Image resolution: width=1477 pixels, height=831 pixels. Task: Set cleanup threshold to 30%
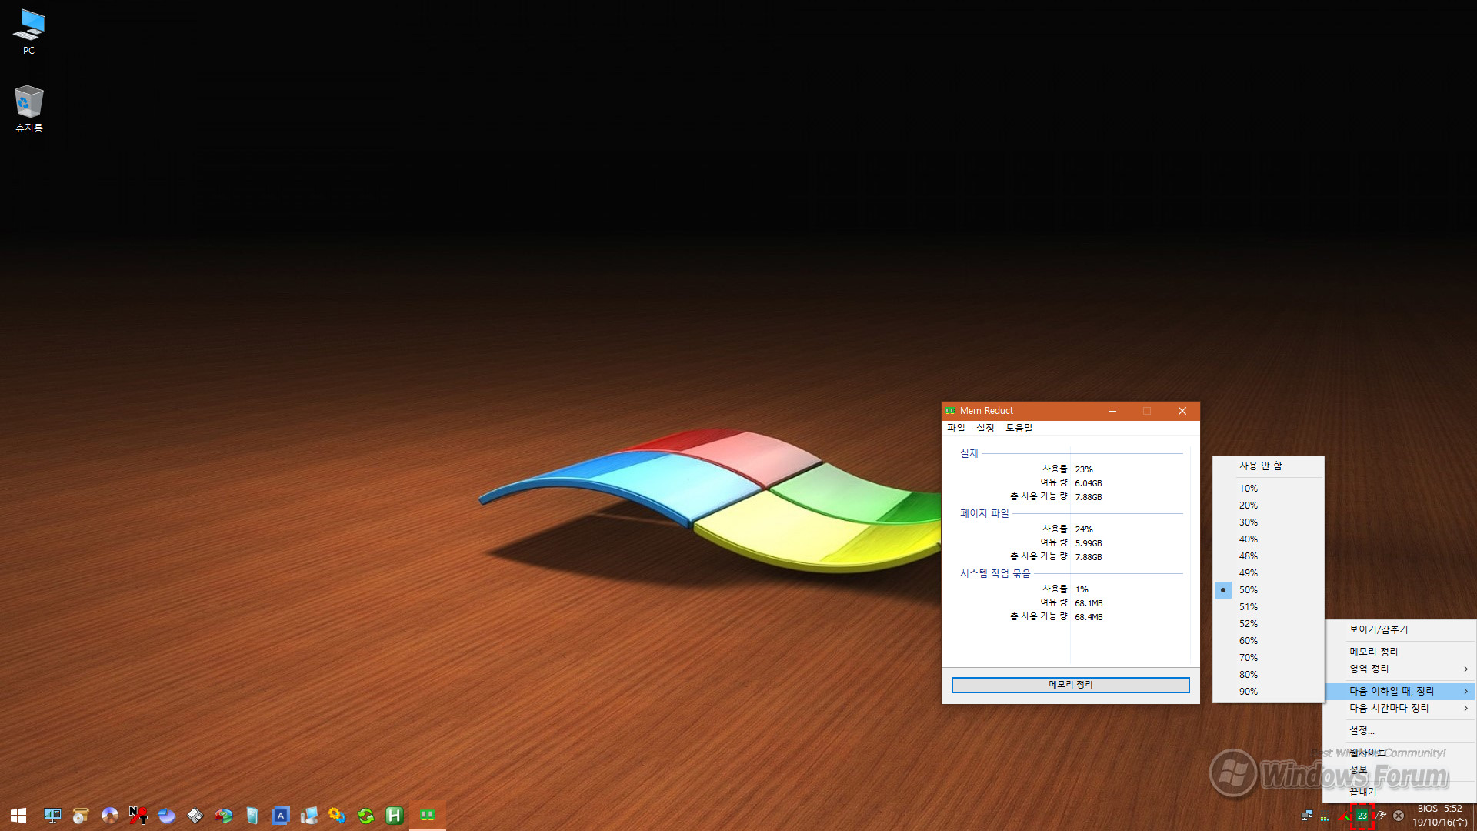point(1268,522)
